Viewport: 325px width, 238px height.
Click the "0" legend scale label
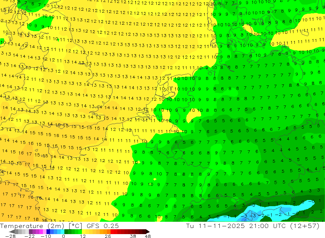pyautogui.click(x=63, y=236)
